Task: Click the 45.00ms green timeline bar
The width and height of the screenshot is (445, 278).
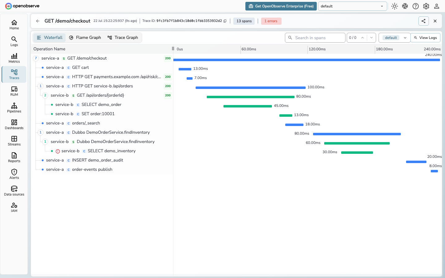Action: click(x=248, y=106)
